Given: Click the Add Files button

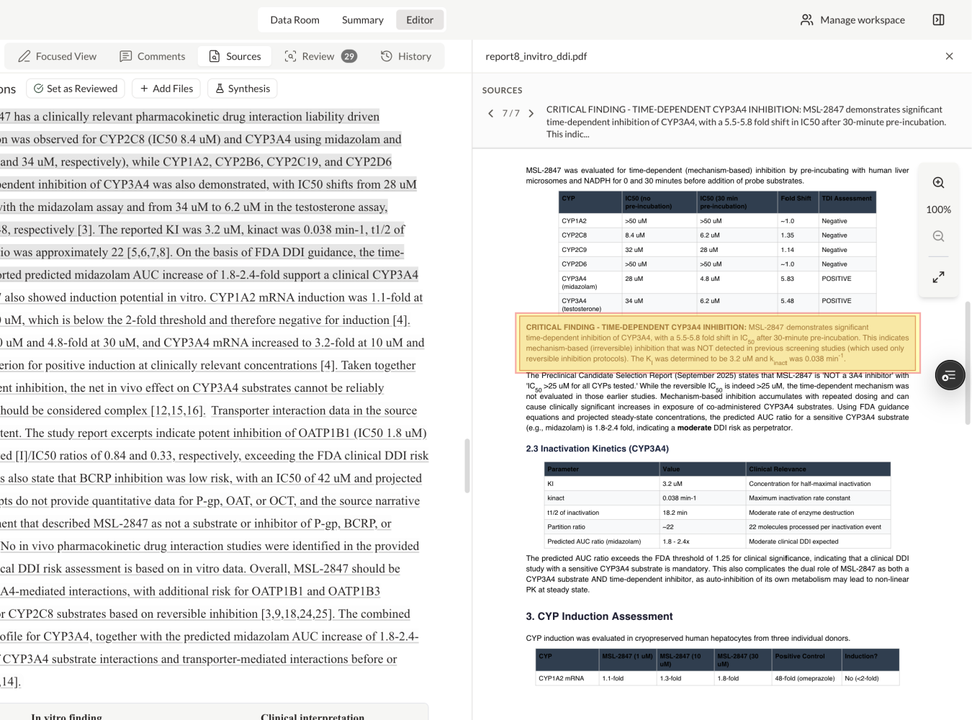Looking at the screenshot, I should coord(166,89).
